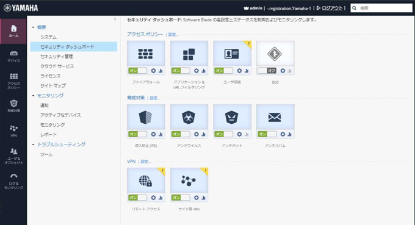Open VPN 設定 link
The height and width of the screenshot is (225, 415).
click(146, 162)
